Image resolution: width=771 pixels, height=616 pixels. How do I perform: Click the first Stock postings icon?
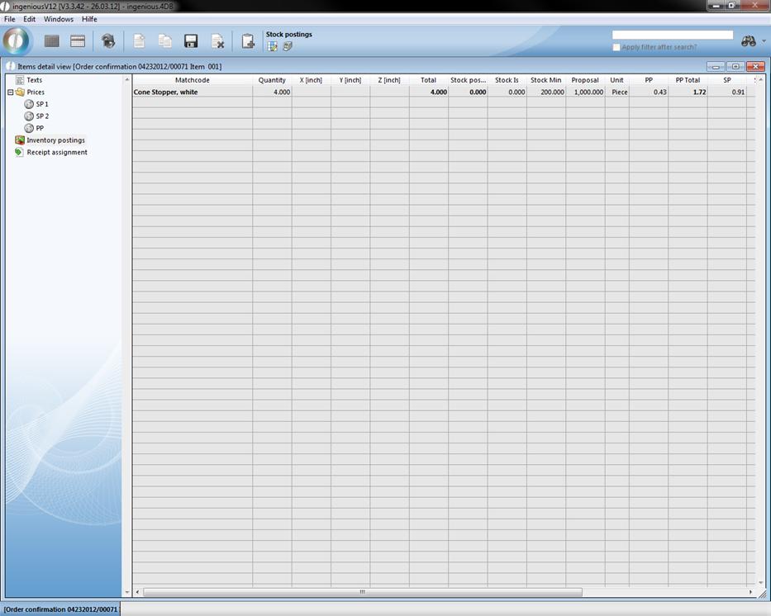point(273,46)
